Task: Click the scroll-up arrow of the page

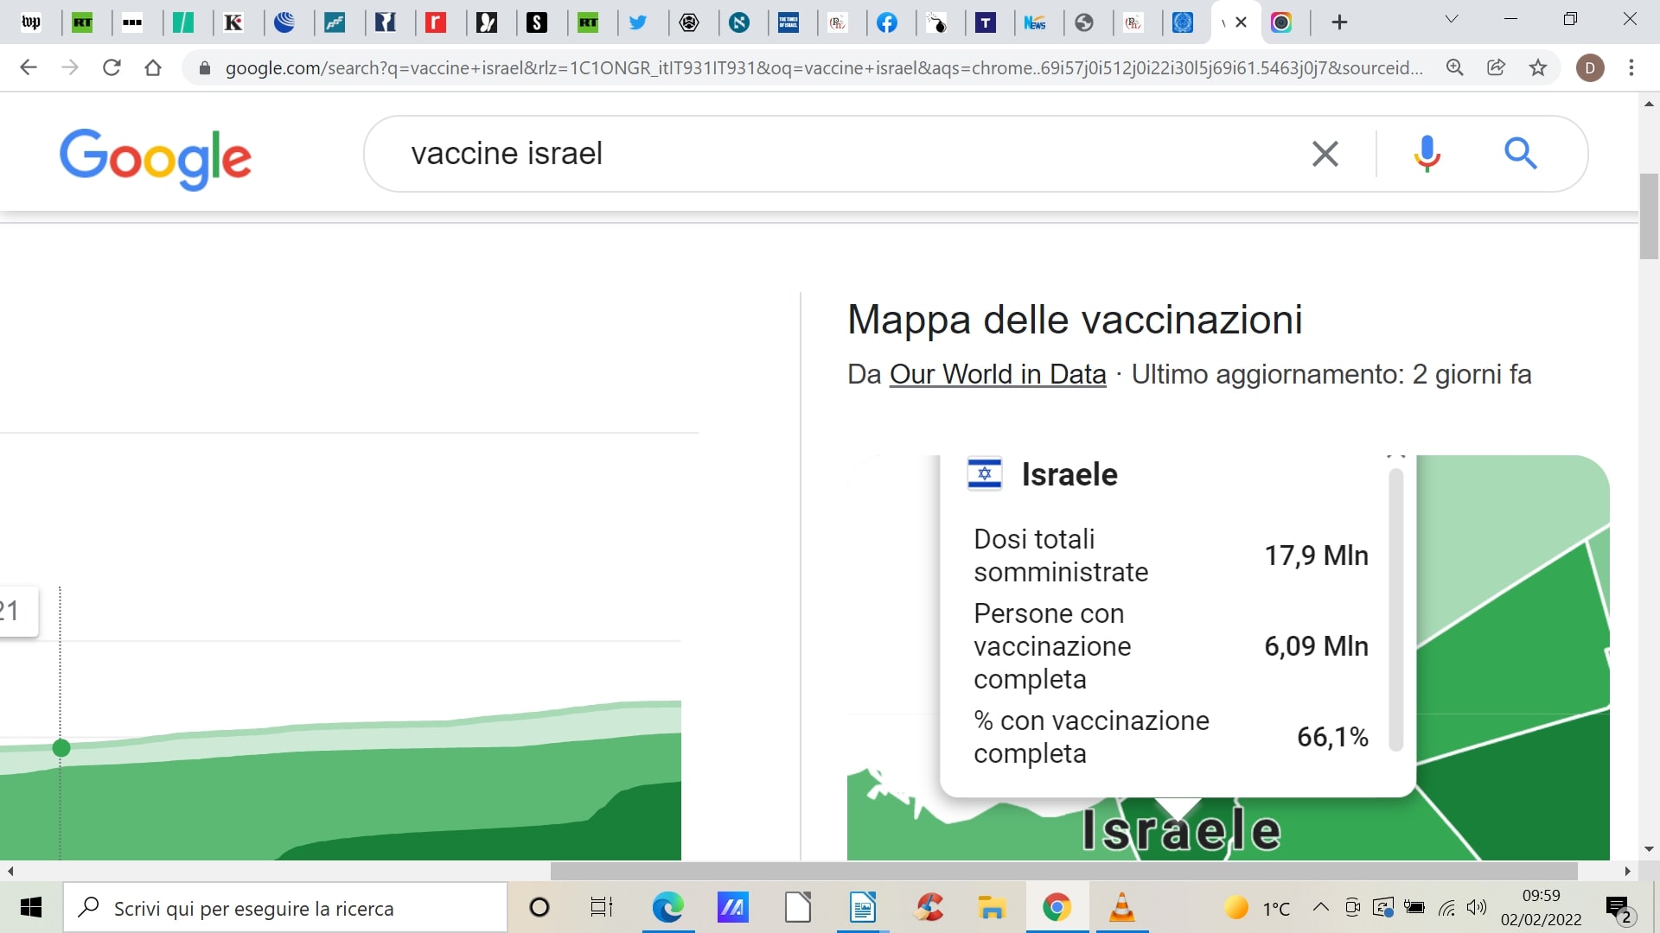Action: click(1649, 104)
